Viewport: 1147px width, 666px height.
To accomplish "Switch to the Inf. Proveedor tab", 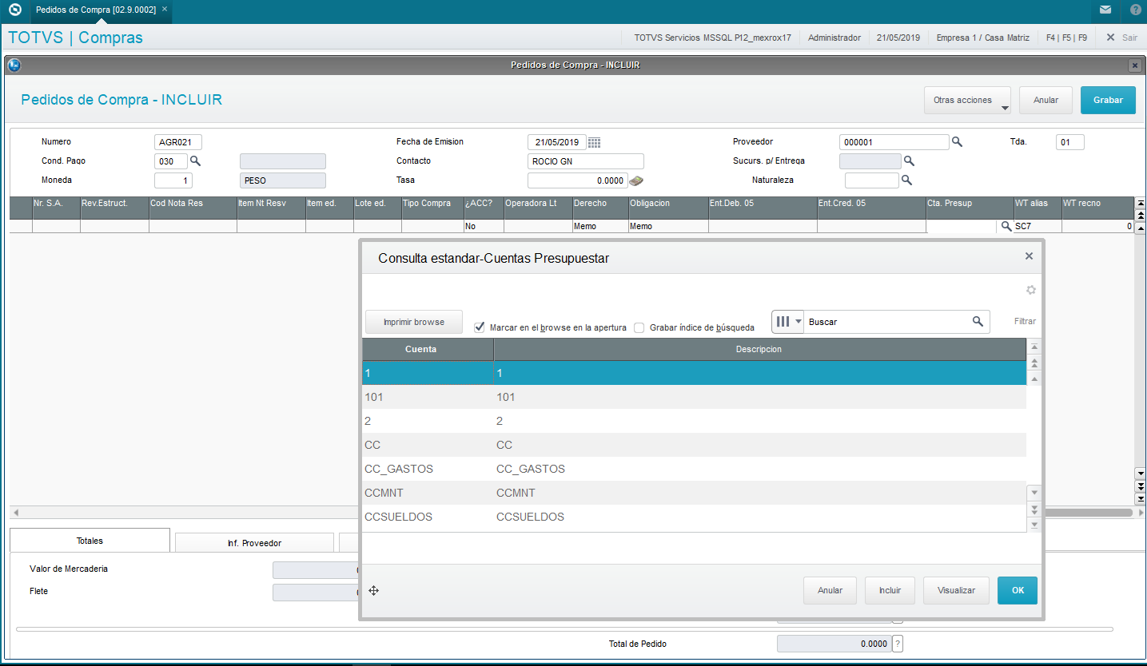I will coord(254,543).
